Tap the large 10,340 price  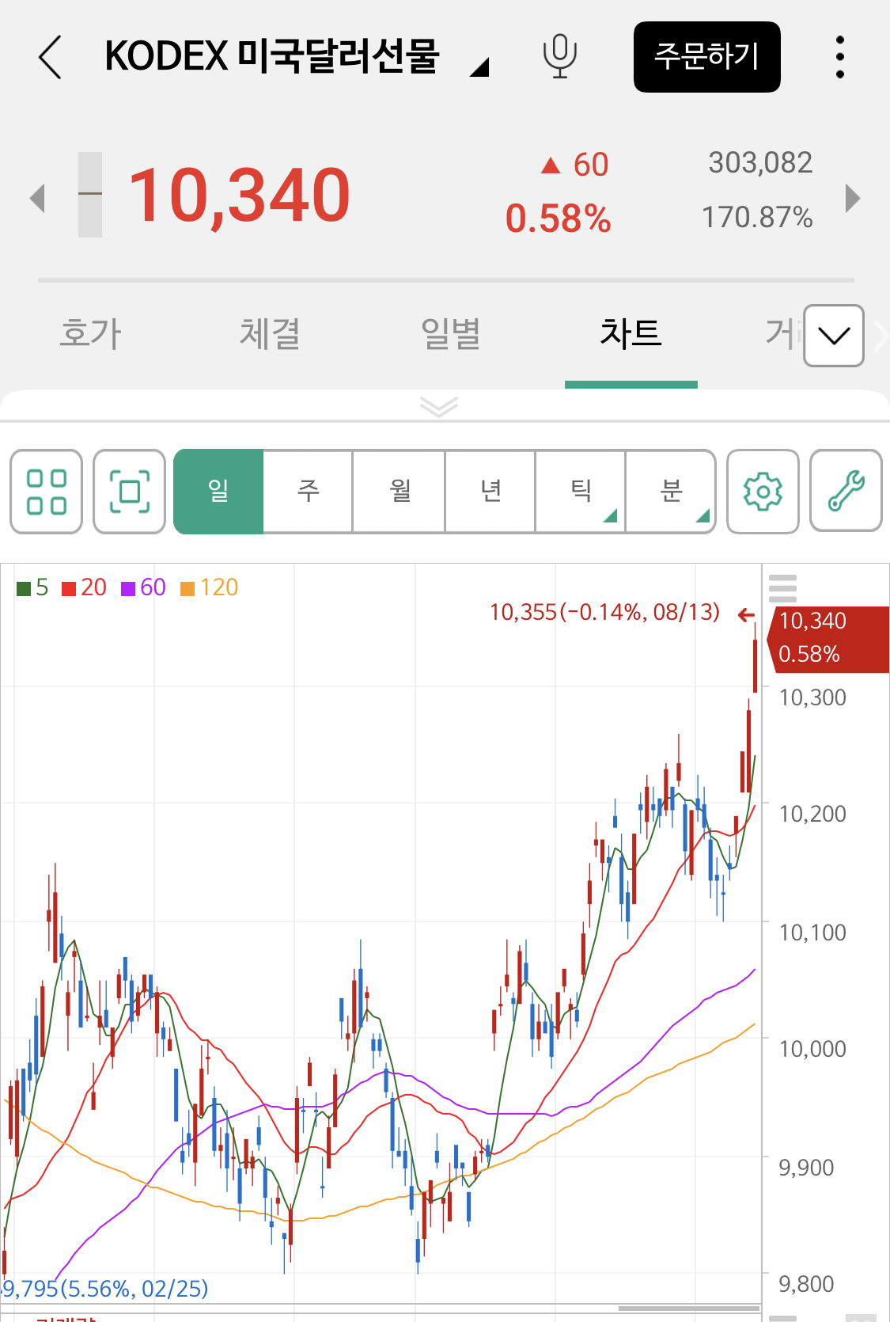click(x=239, y=196)
